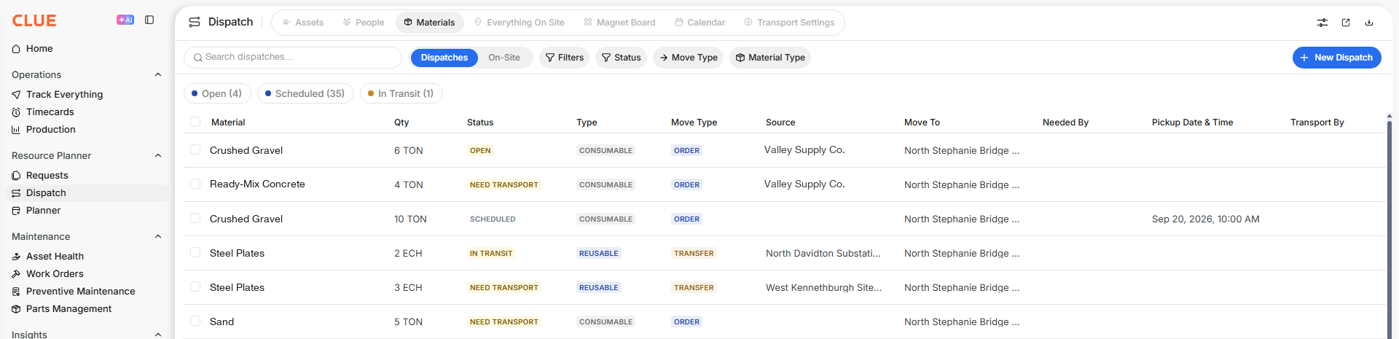Viewport: 1399px width, 339px height.
Task: Click the Dispatch header icon
Action: coord(195,22)
